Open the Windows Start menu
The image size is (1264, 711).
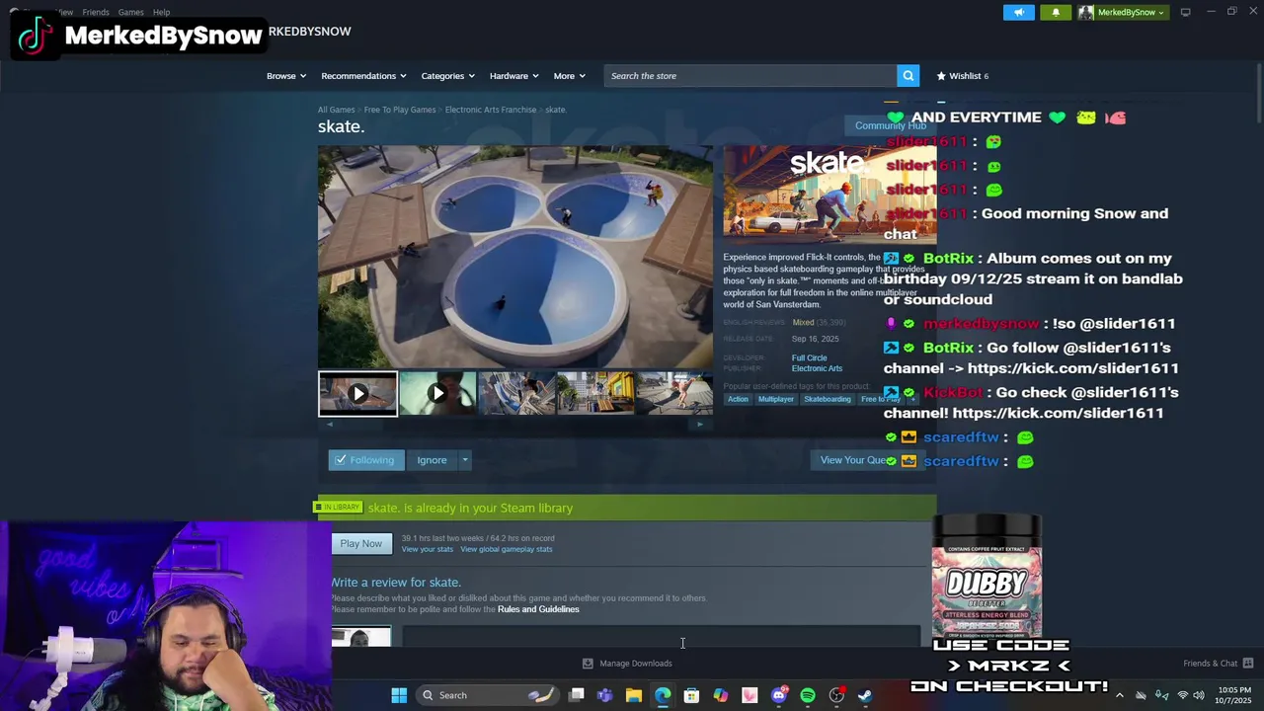click(399, 695)
